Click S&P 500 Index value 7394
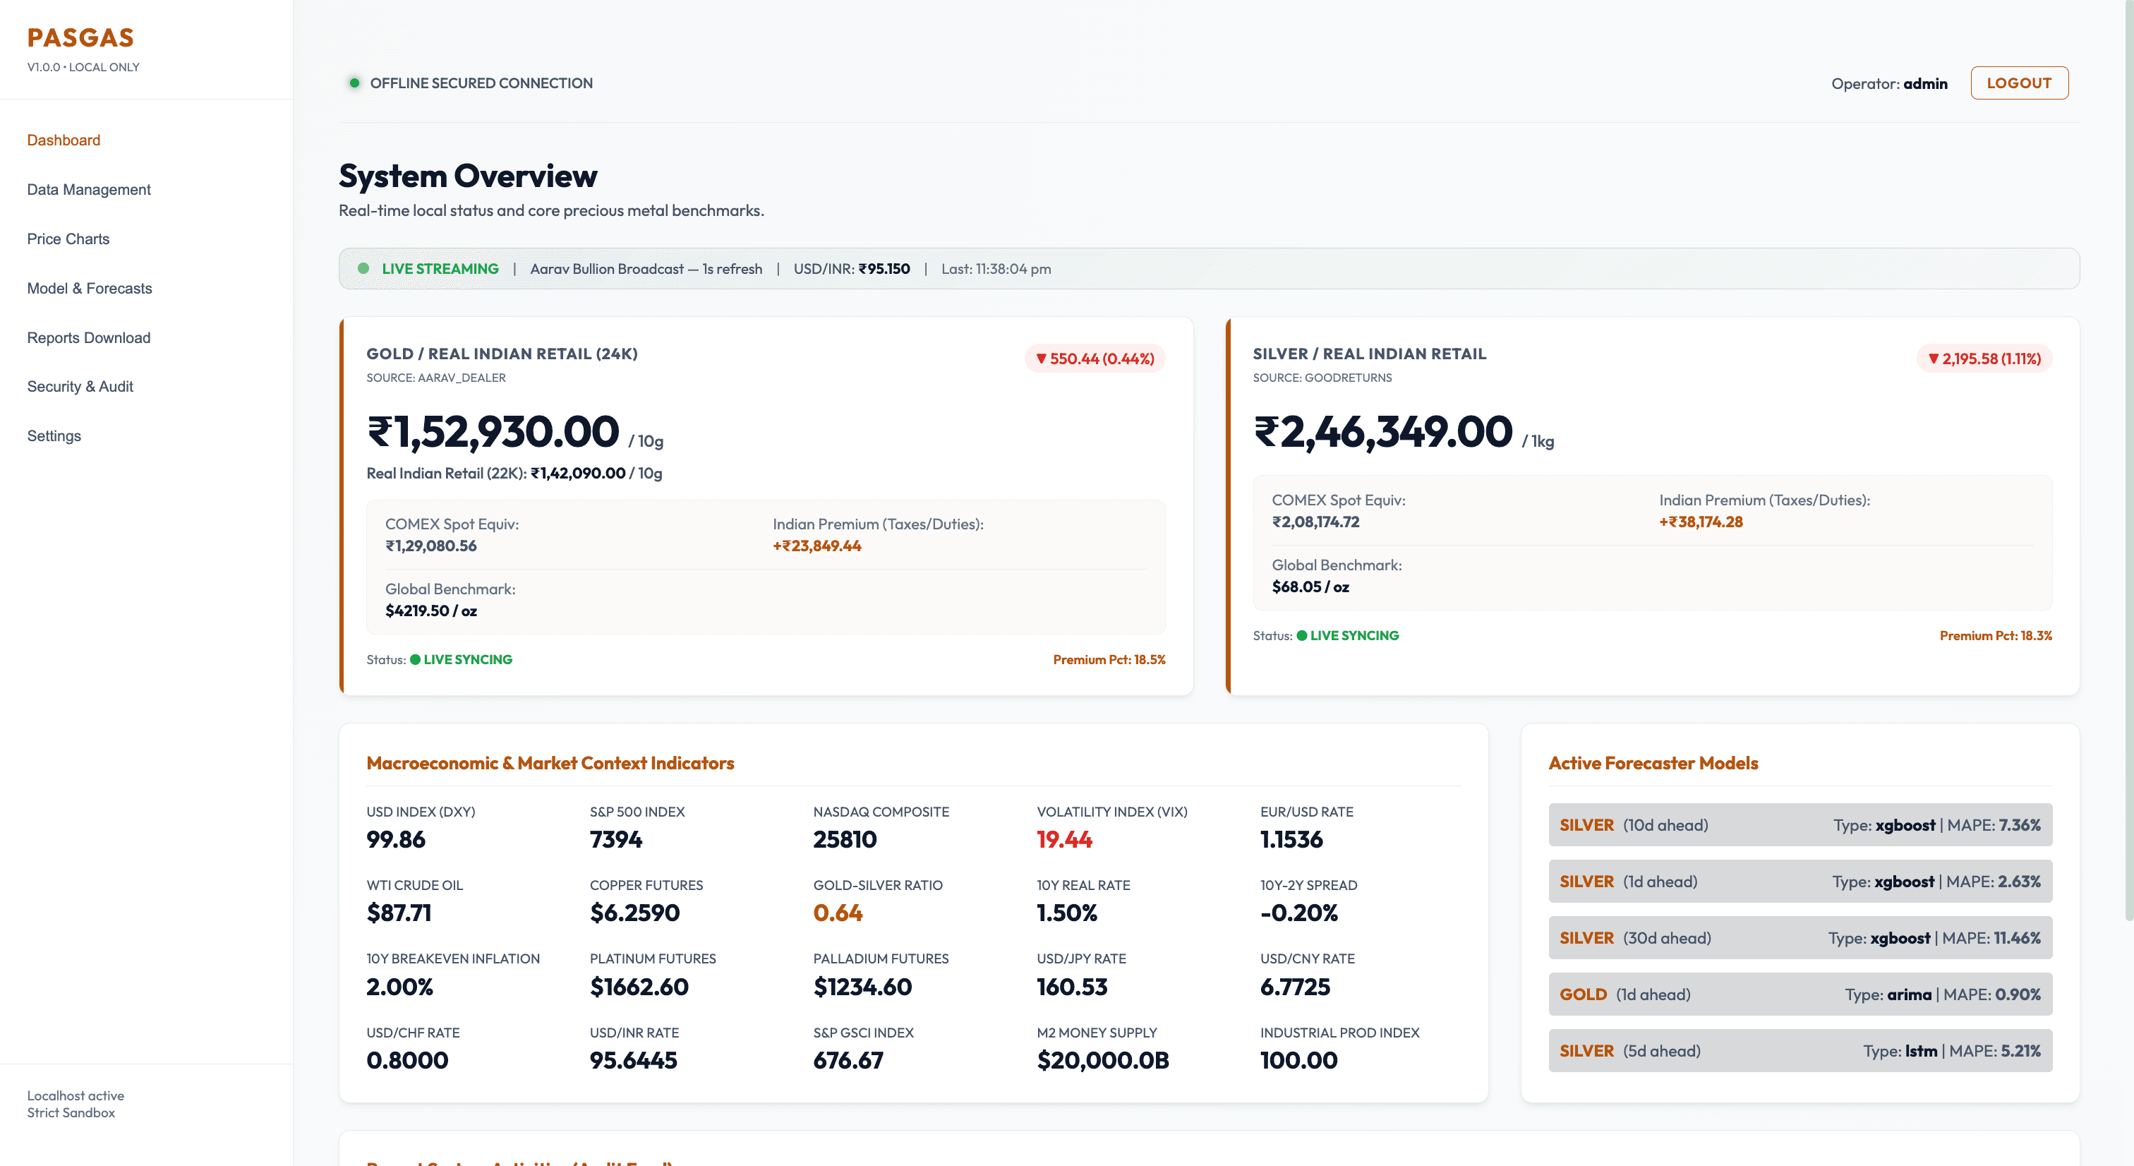 [x=615, y=839]
